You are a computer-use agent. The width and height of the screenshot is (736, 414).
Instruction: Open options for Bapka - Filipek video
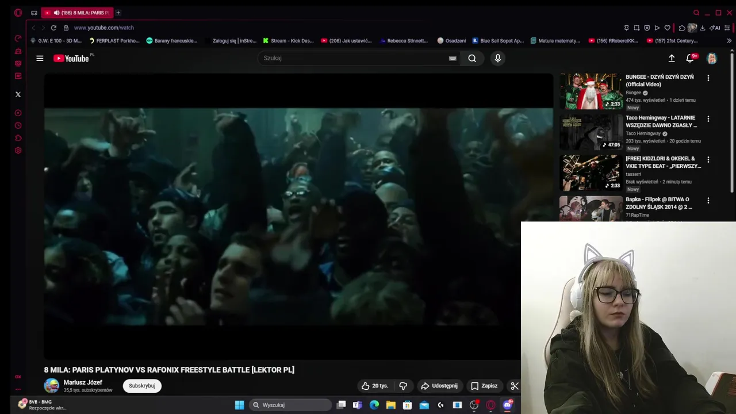(708, 200)
